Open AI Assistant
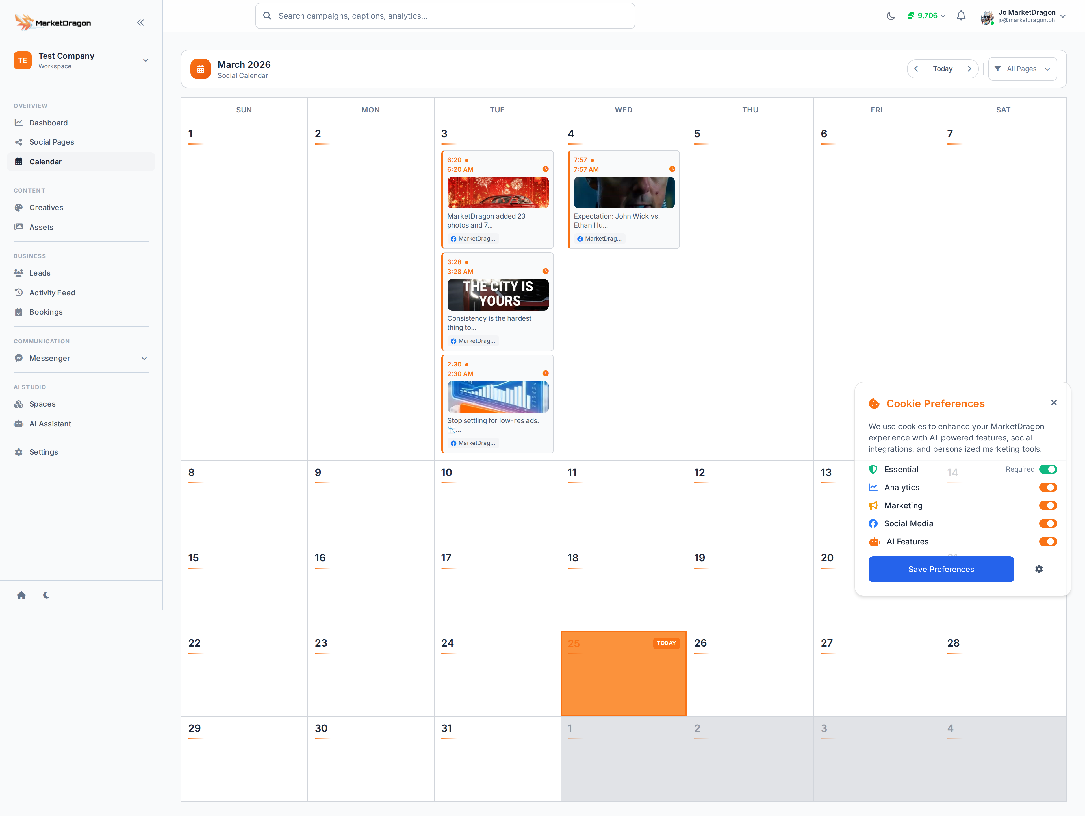Screen dimensions: 1085x816 pyautogui.click(x=81, y=424)
